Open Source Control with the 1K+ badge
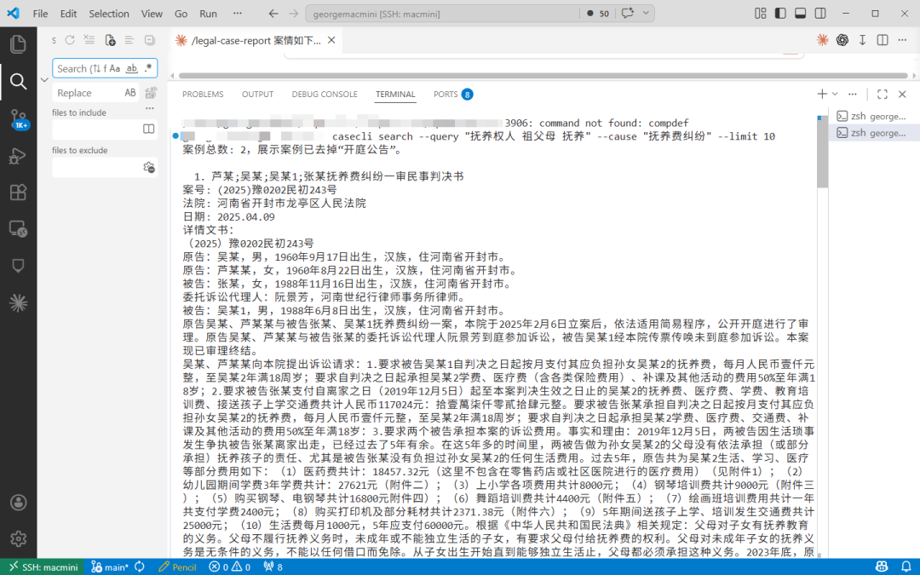The height and width of the screenshot is (575, 920). (18, 118)
